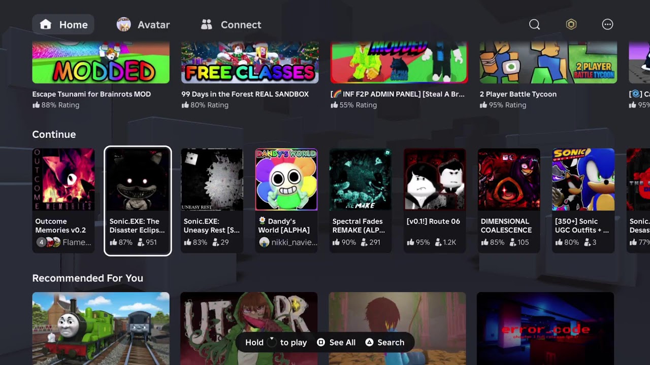Click the Hold to play prompt
Screen dimensions: 650x365
pos(276,343)
